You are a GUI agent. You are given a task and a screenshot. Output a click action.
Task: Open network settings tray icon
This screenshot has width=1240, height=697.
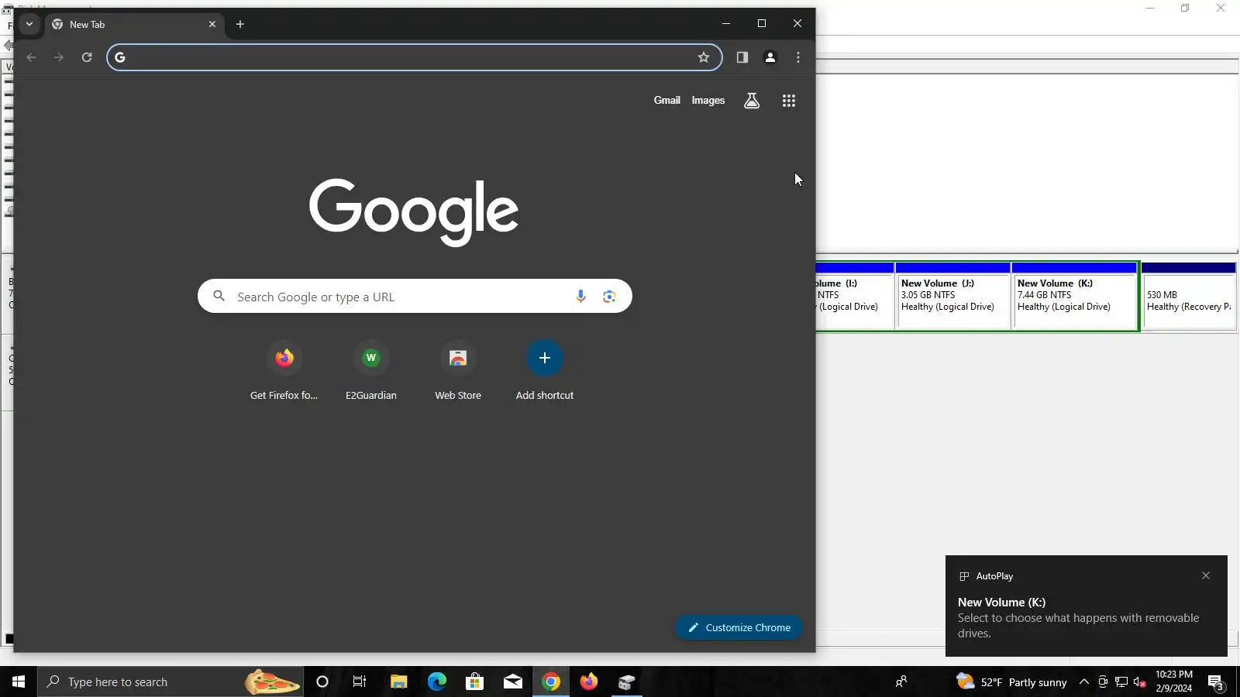[1121, 682]
